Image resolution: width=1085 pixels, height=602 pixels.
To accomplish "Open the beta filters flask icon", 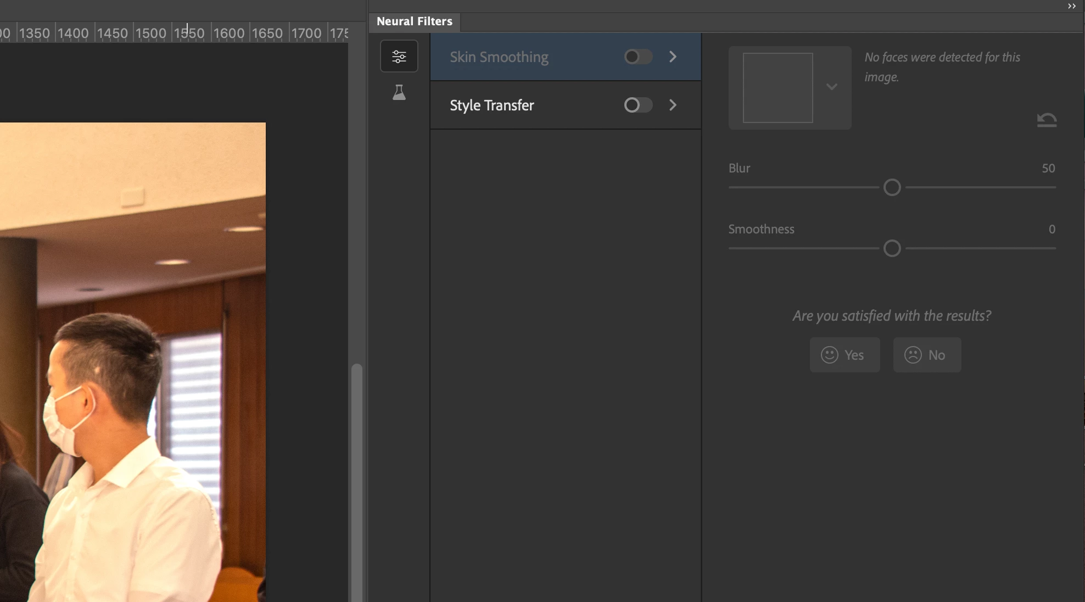I will [399, 93].
